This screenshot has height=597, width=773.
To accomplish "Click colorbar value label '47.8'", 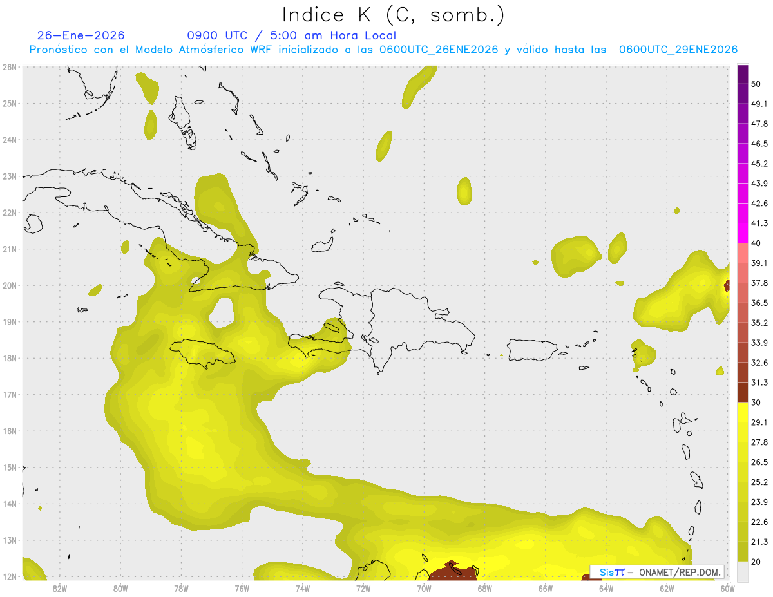I will click(759, 124).
